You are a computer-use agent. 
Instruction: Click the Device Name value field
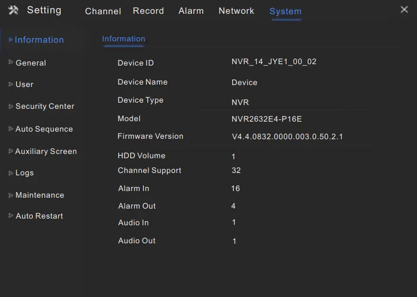[244, 82]
